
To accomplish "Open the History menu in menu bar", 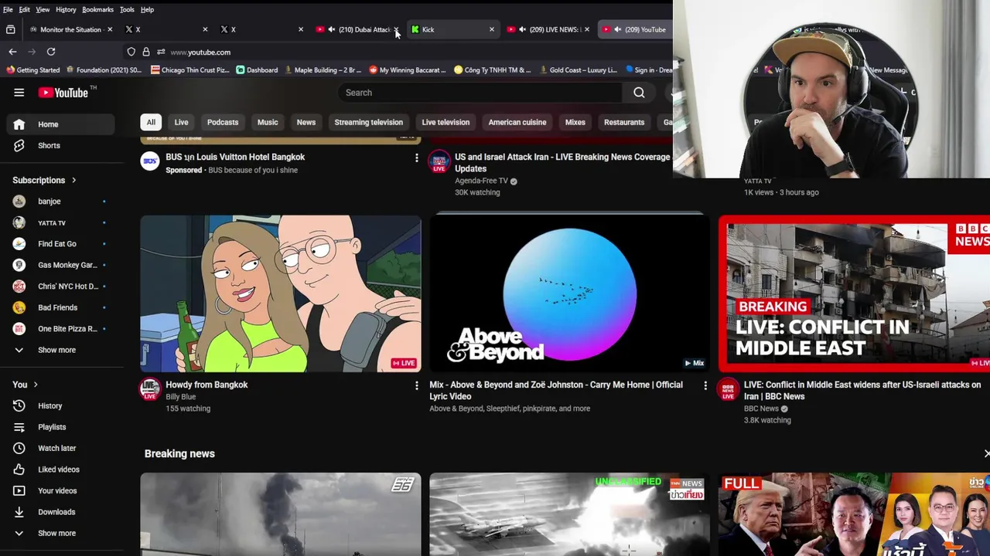I will tap(66, 9).
